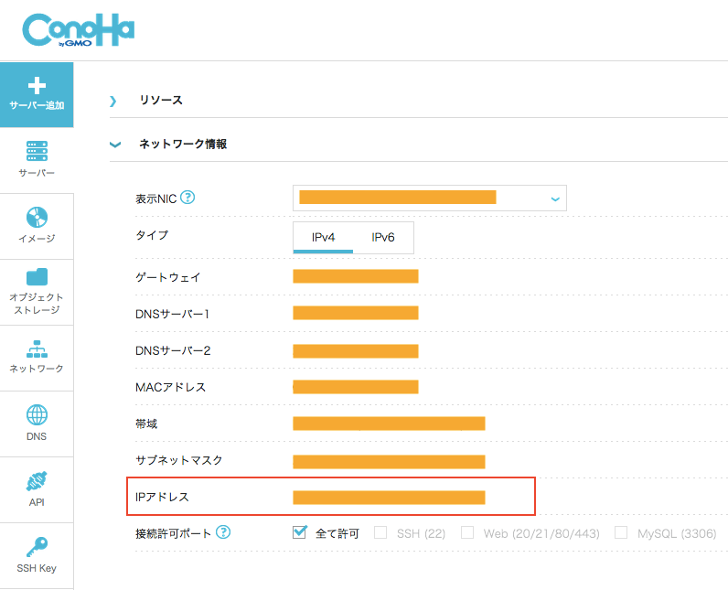Click the サブネットマスク label
Viewport: 728px width, 590px height.
point(178,460)
